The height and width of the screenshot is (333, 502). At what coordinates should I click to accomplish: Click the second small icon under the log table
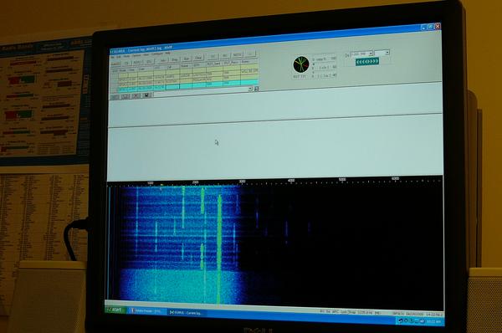[x=125, y=96]
